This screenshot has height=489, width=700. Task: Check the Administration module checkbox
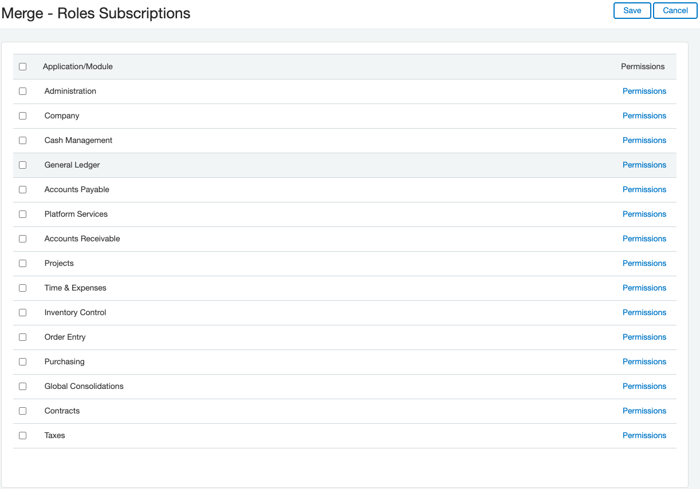click(x=23, y=92)
